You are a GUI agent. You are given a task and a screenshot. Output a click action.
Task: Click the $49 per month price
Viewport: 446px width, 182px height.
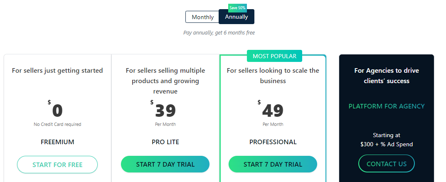[271, 109]
